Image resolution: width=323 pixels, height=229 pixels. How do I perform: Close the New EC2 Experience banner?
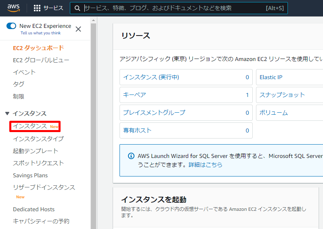pyautogui.click(x=78, y=29)
